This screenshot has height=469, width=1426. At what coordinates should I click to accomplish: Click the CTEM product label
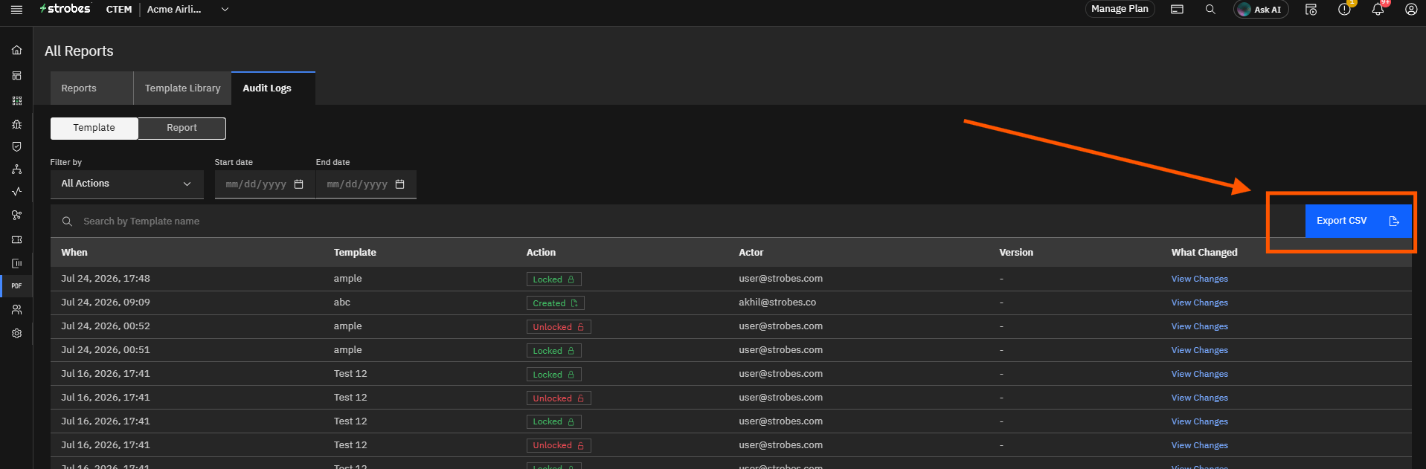pos(119,10)
